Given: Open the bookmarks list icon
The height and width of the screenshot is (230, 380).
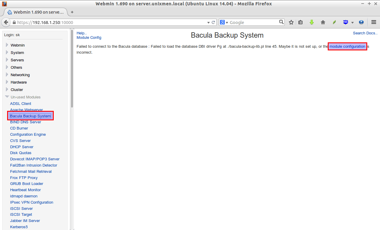Looking at the screenshot, I should tap(300, 23).
